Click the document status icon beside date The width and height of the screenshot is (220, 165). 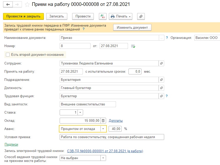coord(133,46)
